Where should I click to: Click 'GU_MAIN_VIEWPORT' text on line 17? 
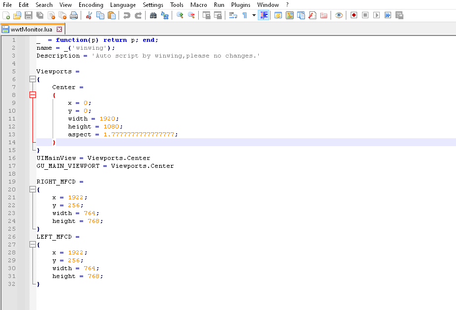coord(68,166)
